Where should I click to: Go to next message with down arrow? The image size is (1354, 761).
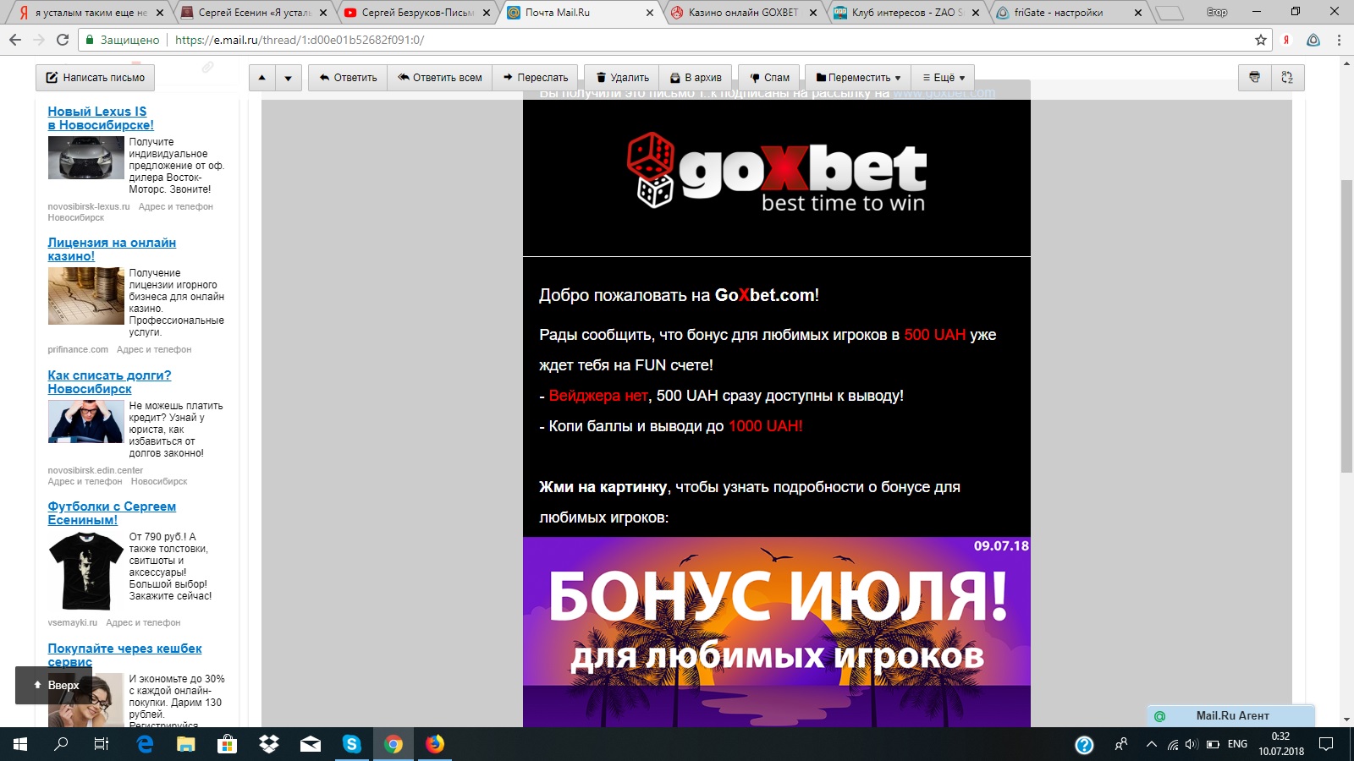point(288,77)
